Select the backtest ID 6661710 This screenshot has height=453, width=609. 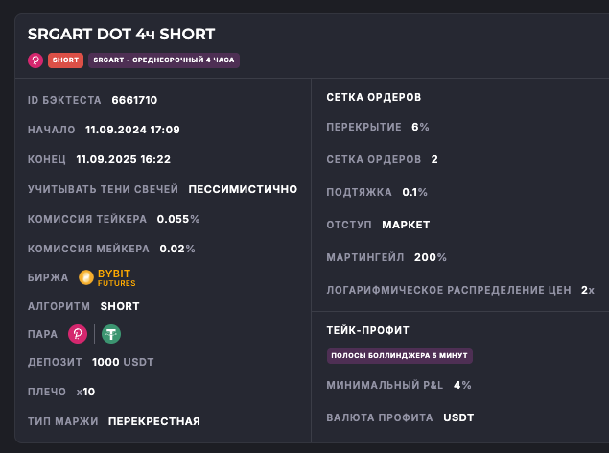(x=134, y=99)
